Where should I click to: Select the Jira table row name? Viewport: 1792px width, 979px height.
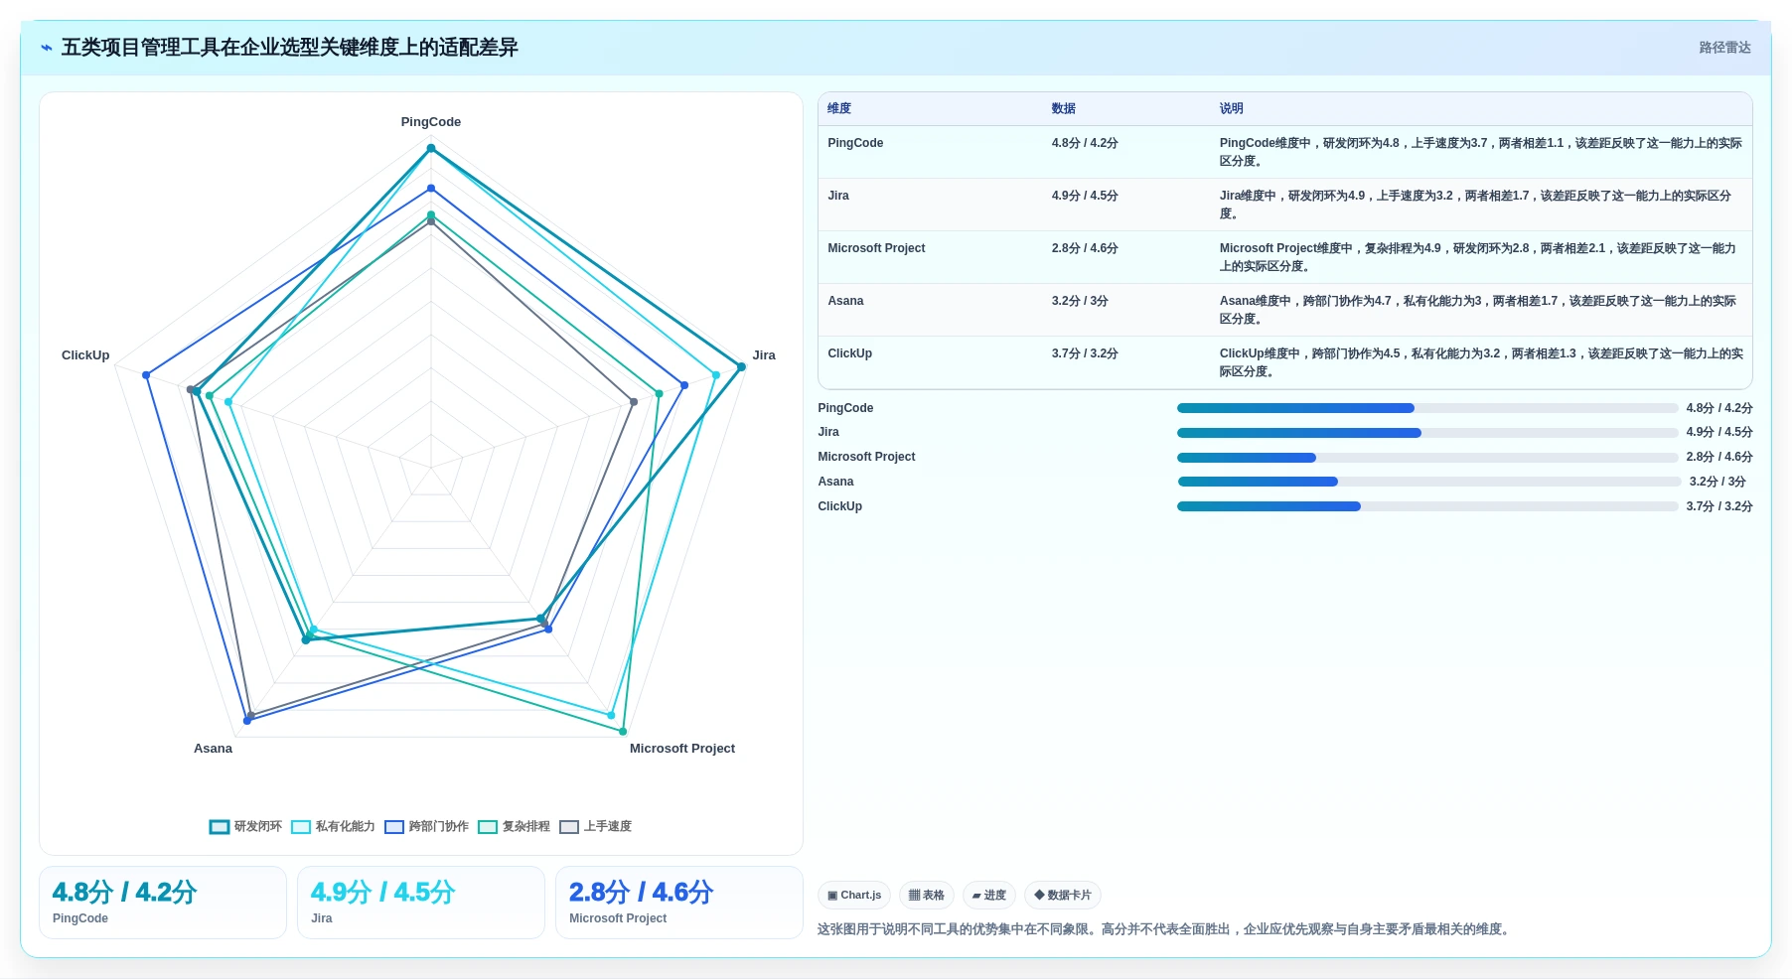(838, 196)
